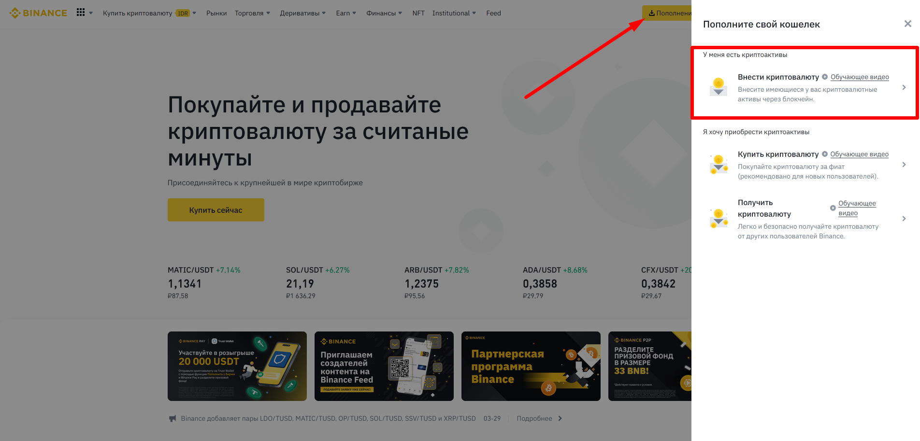Click the buy crypto coin icon

[719, 164]
